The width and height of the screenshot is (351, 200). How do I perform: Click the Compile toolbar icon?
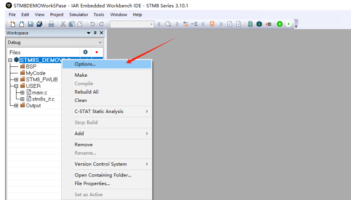click(250, 24)
